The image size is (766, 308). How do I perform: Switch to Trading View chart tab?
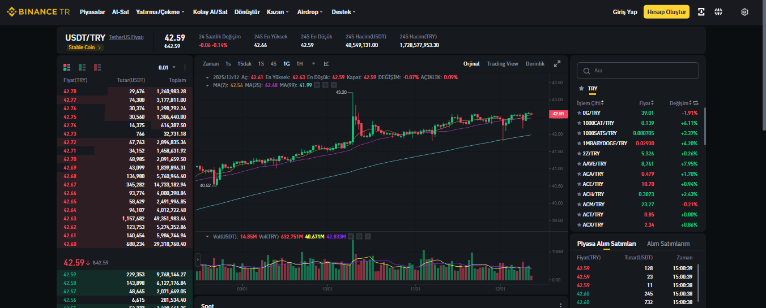click(503, 64)
